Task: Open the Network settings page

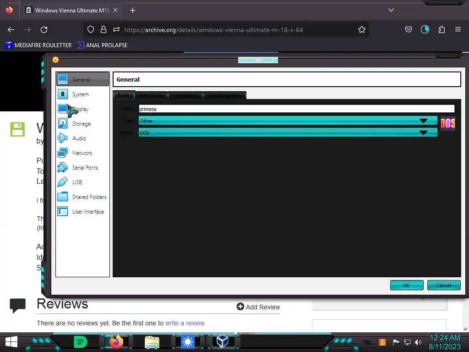Action: [x=82, y=153]
